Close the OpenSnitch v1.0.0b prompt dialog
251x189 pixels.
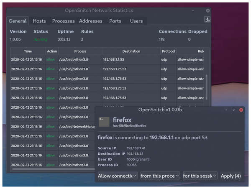[x=241, y=110]
